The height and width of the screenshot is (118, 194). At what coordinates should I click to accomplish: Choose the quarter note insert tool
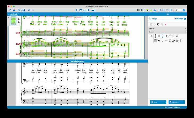[x=162, y=36]
